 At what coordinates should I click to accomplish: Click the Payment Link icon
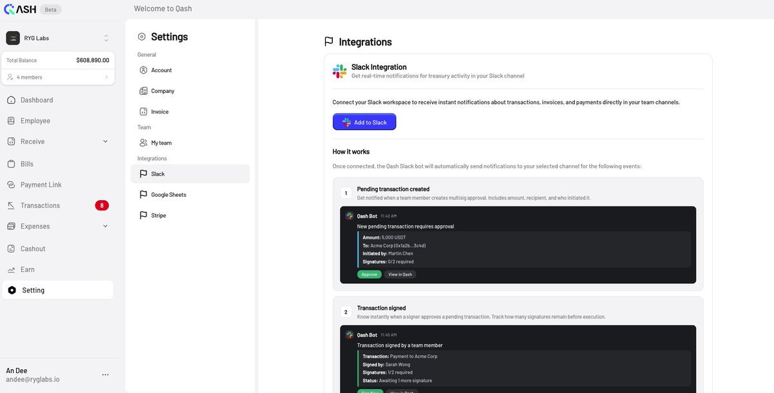point(12,185)
